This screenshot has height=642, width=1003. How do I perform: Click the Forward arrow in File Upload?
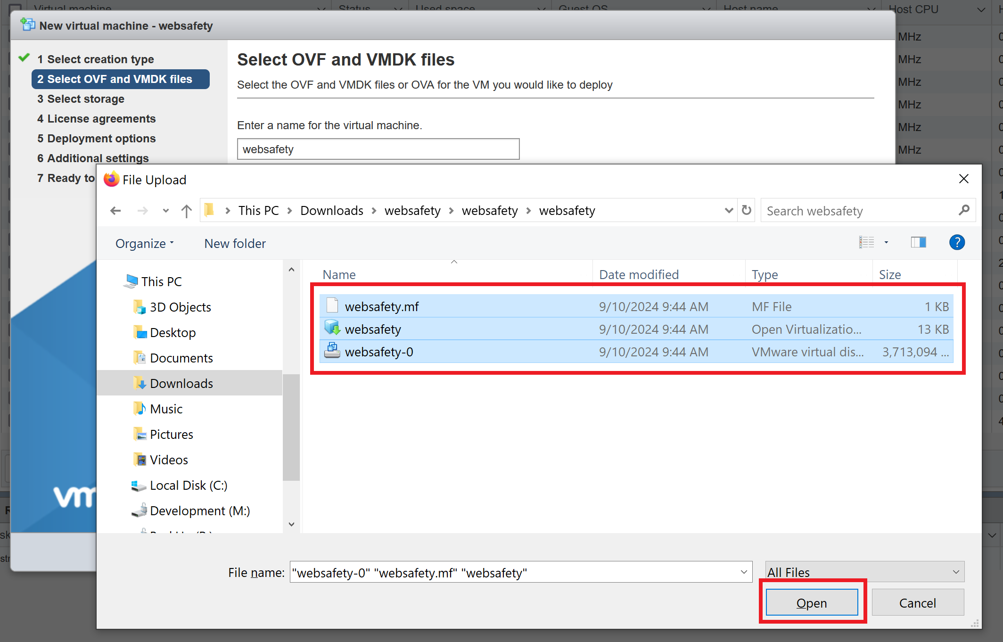click(142, 211)
